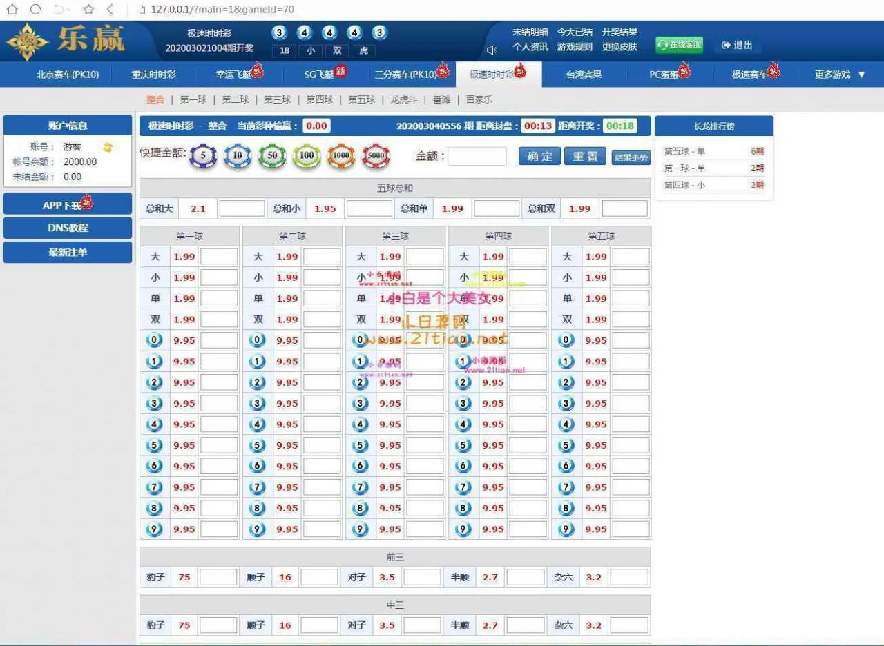Click browser home icon
The image size is (884, 646).
(12, 10)
